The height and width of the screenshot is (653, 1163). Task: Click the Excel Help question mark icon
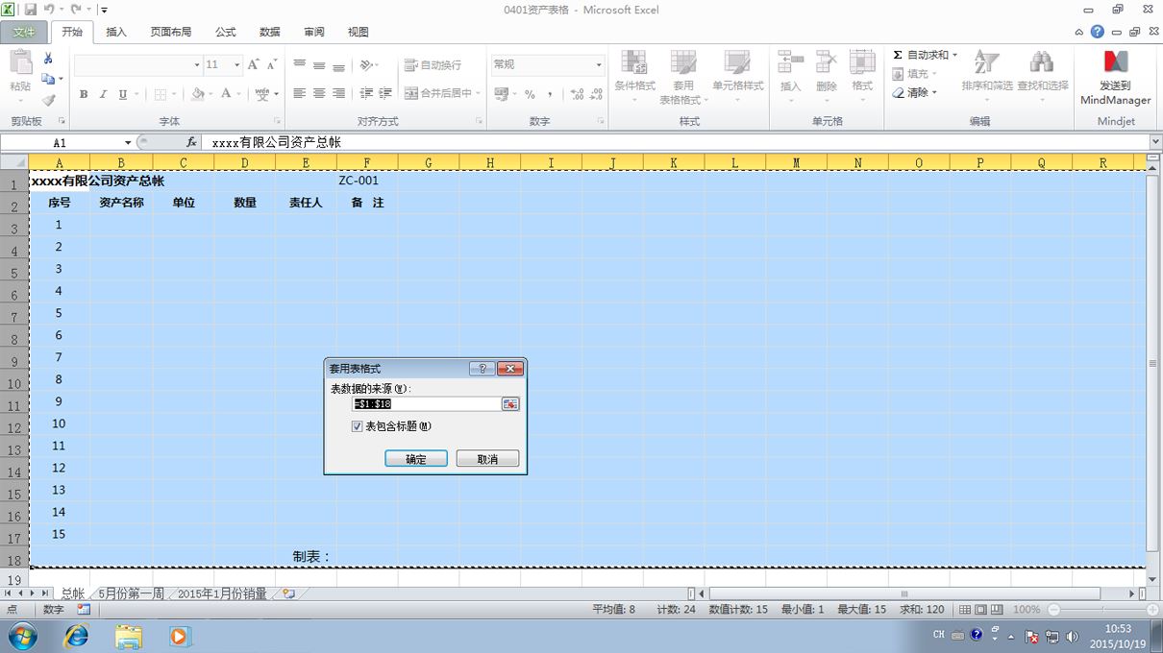tap(1098, 32)
